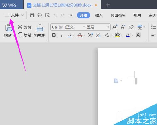Open the 引用 tab

tap(137, 15)
